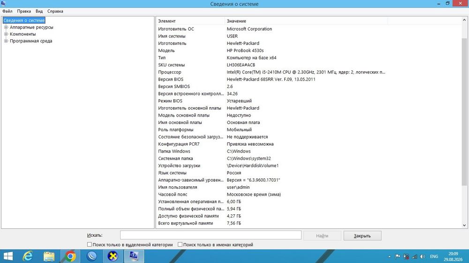Click the Закрыть button

362,235
